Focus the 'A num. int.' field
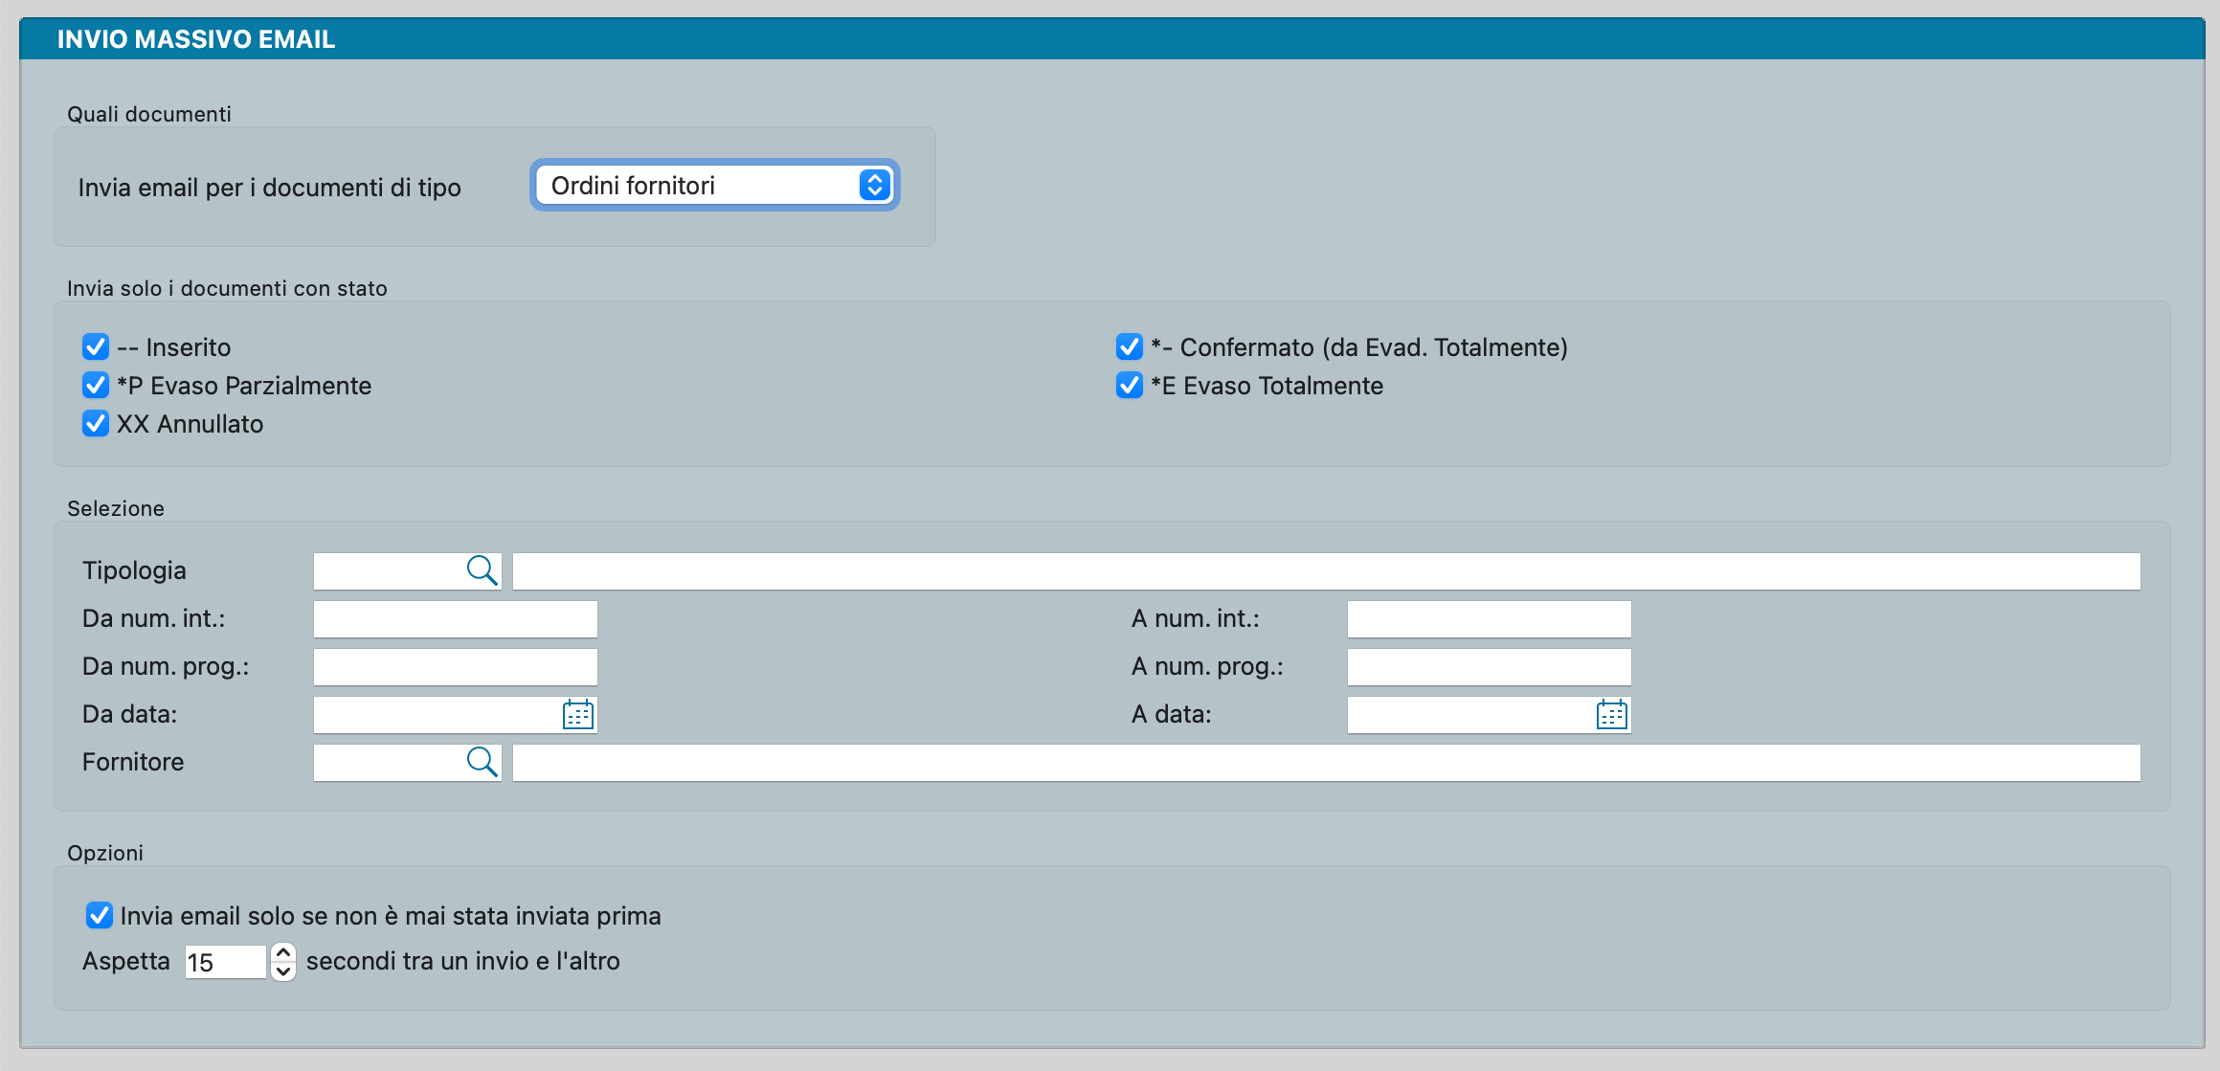 point(1490,619)
